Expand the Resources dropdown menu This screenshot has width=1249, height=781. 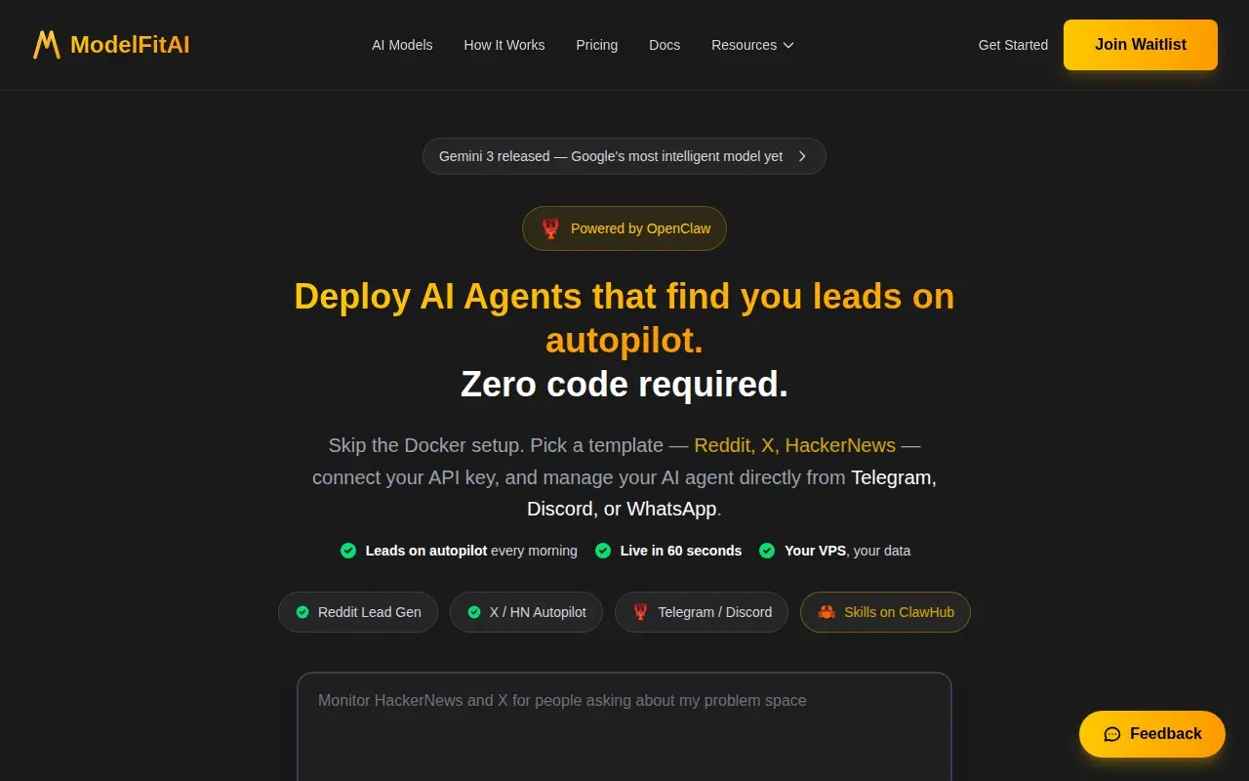(x=753, y=45)
